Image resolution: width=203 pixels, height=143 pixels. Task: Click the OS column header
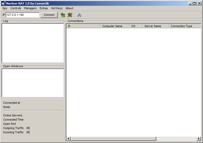[136, 26]
